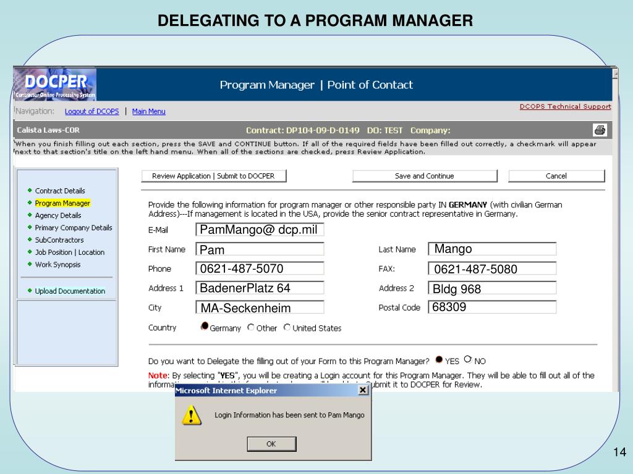Choose YES to delegate to Program Manager
Viewport: 633px width, 474px height.
(440, 360)
